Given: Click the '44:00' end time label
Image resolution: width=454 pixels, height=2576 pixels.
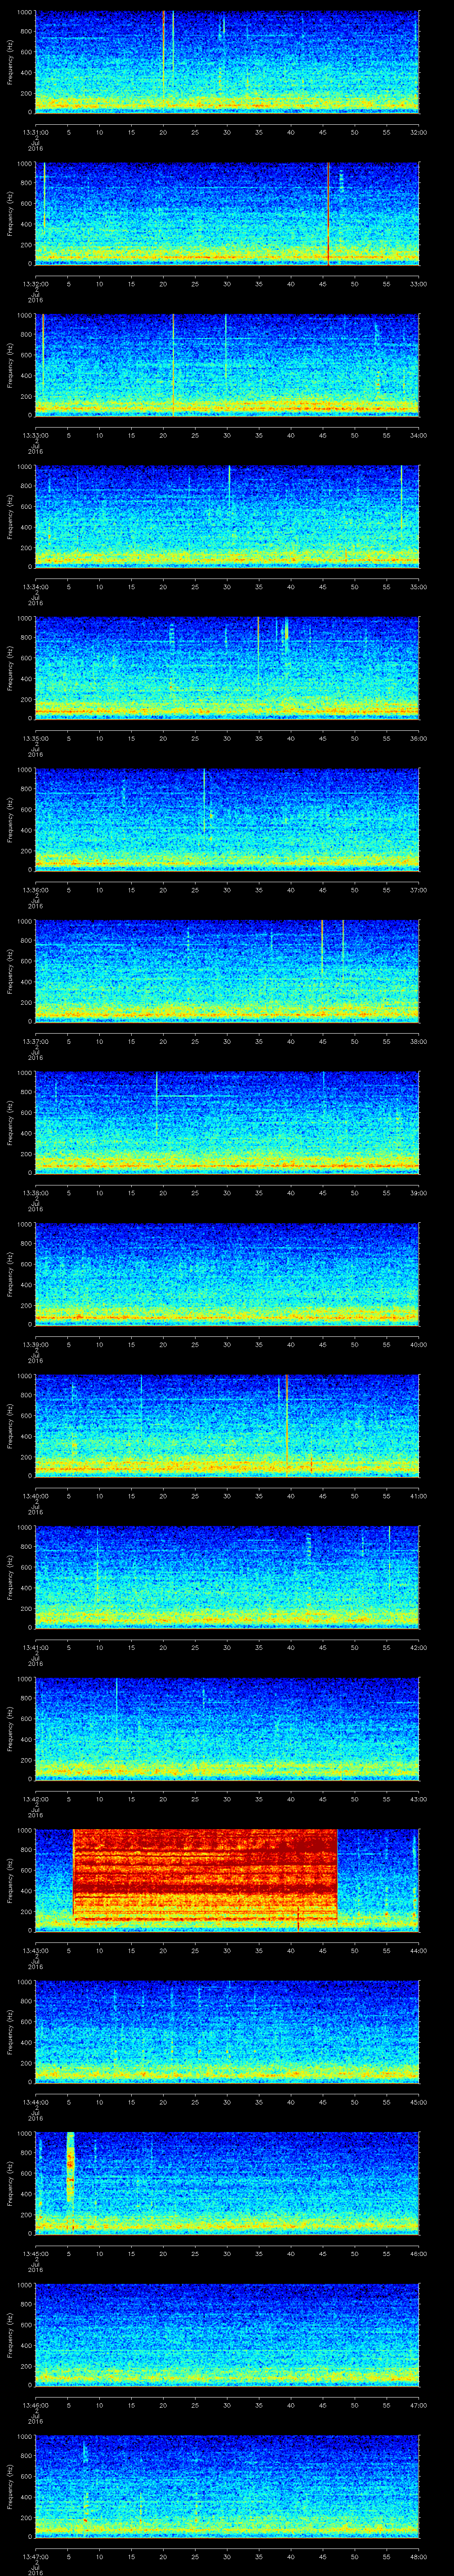Looking at the screenshot, I should (419, 1950).
